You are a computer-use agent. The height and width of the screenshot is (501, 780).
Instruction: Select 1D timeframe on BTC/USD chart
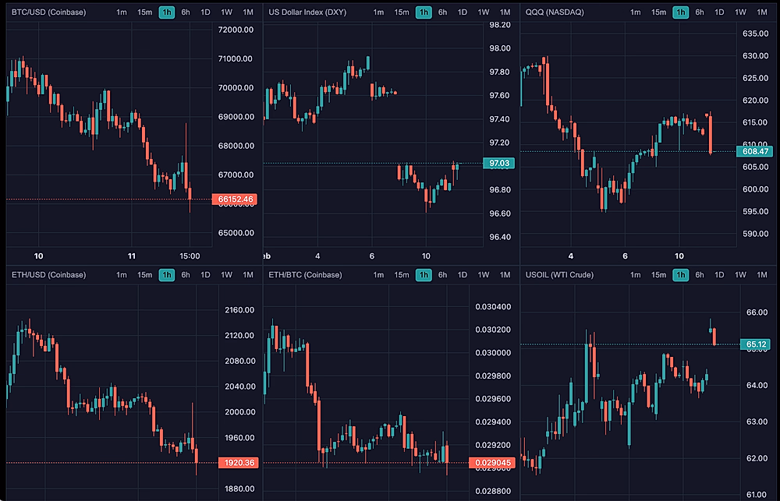coord(205,12)
